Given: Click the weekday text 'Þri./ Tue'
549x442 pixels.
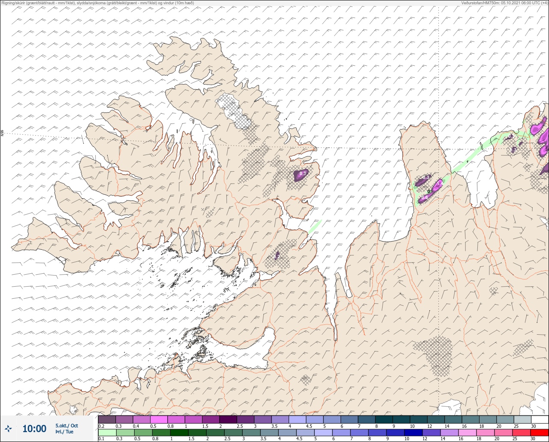Looking at the screenshot, I should [64, 432].
